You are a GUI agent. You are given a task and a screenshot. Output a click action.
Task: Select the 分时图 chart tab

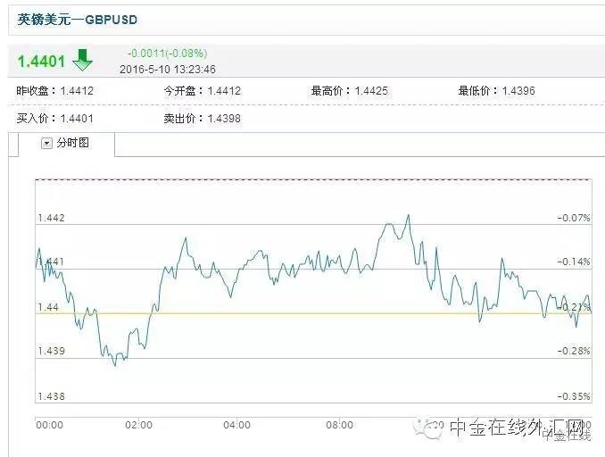[x=72, y=143]
